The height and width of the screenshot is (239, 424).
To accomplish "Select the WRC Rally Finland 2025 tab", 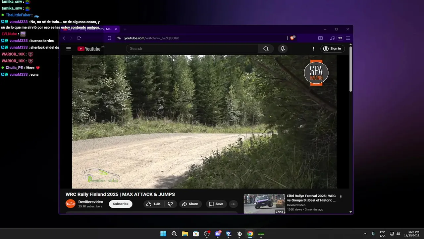I will (x=89, y=29).
